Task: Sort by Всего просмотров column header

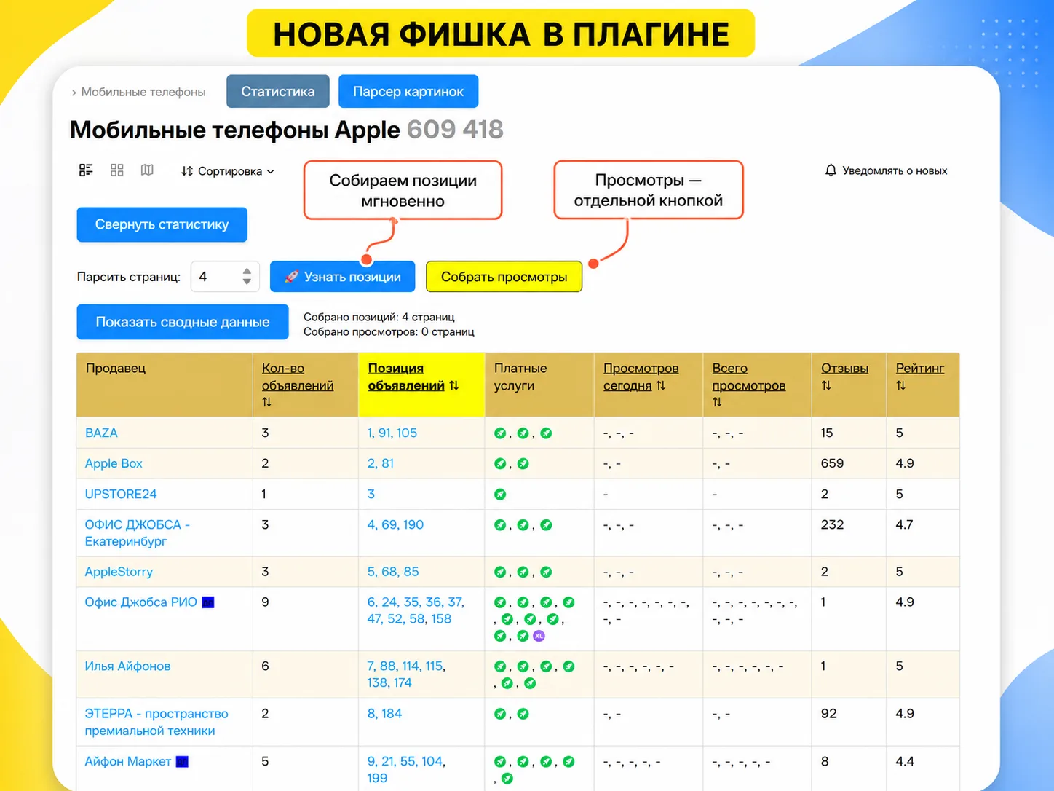Action: [x=748, y=377]
